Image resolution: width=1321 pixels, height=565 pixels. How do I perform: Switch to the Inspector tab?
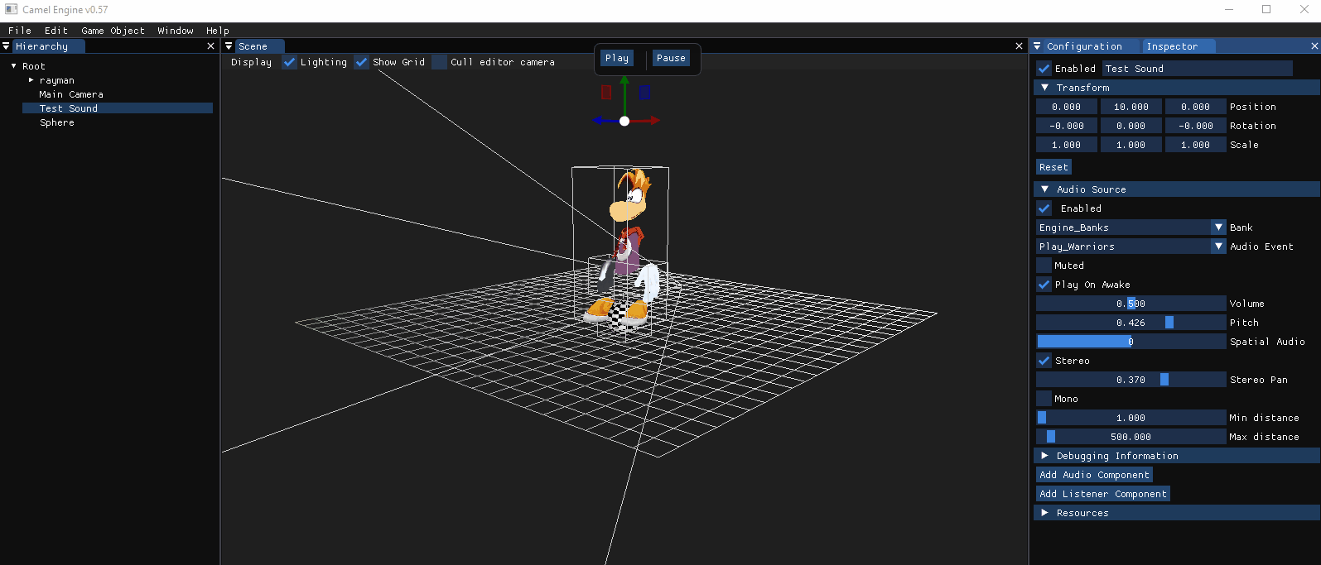click(1171, 46)
